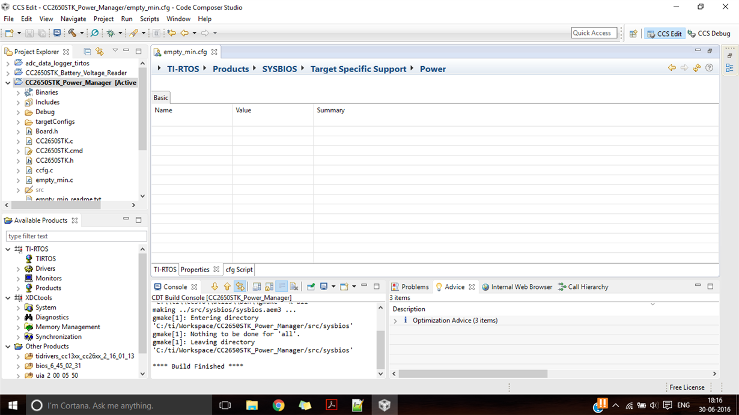
Task: Switch to CCS Edit perspective
Action: point(664,34)
